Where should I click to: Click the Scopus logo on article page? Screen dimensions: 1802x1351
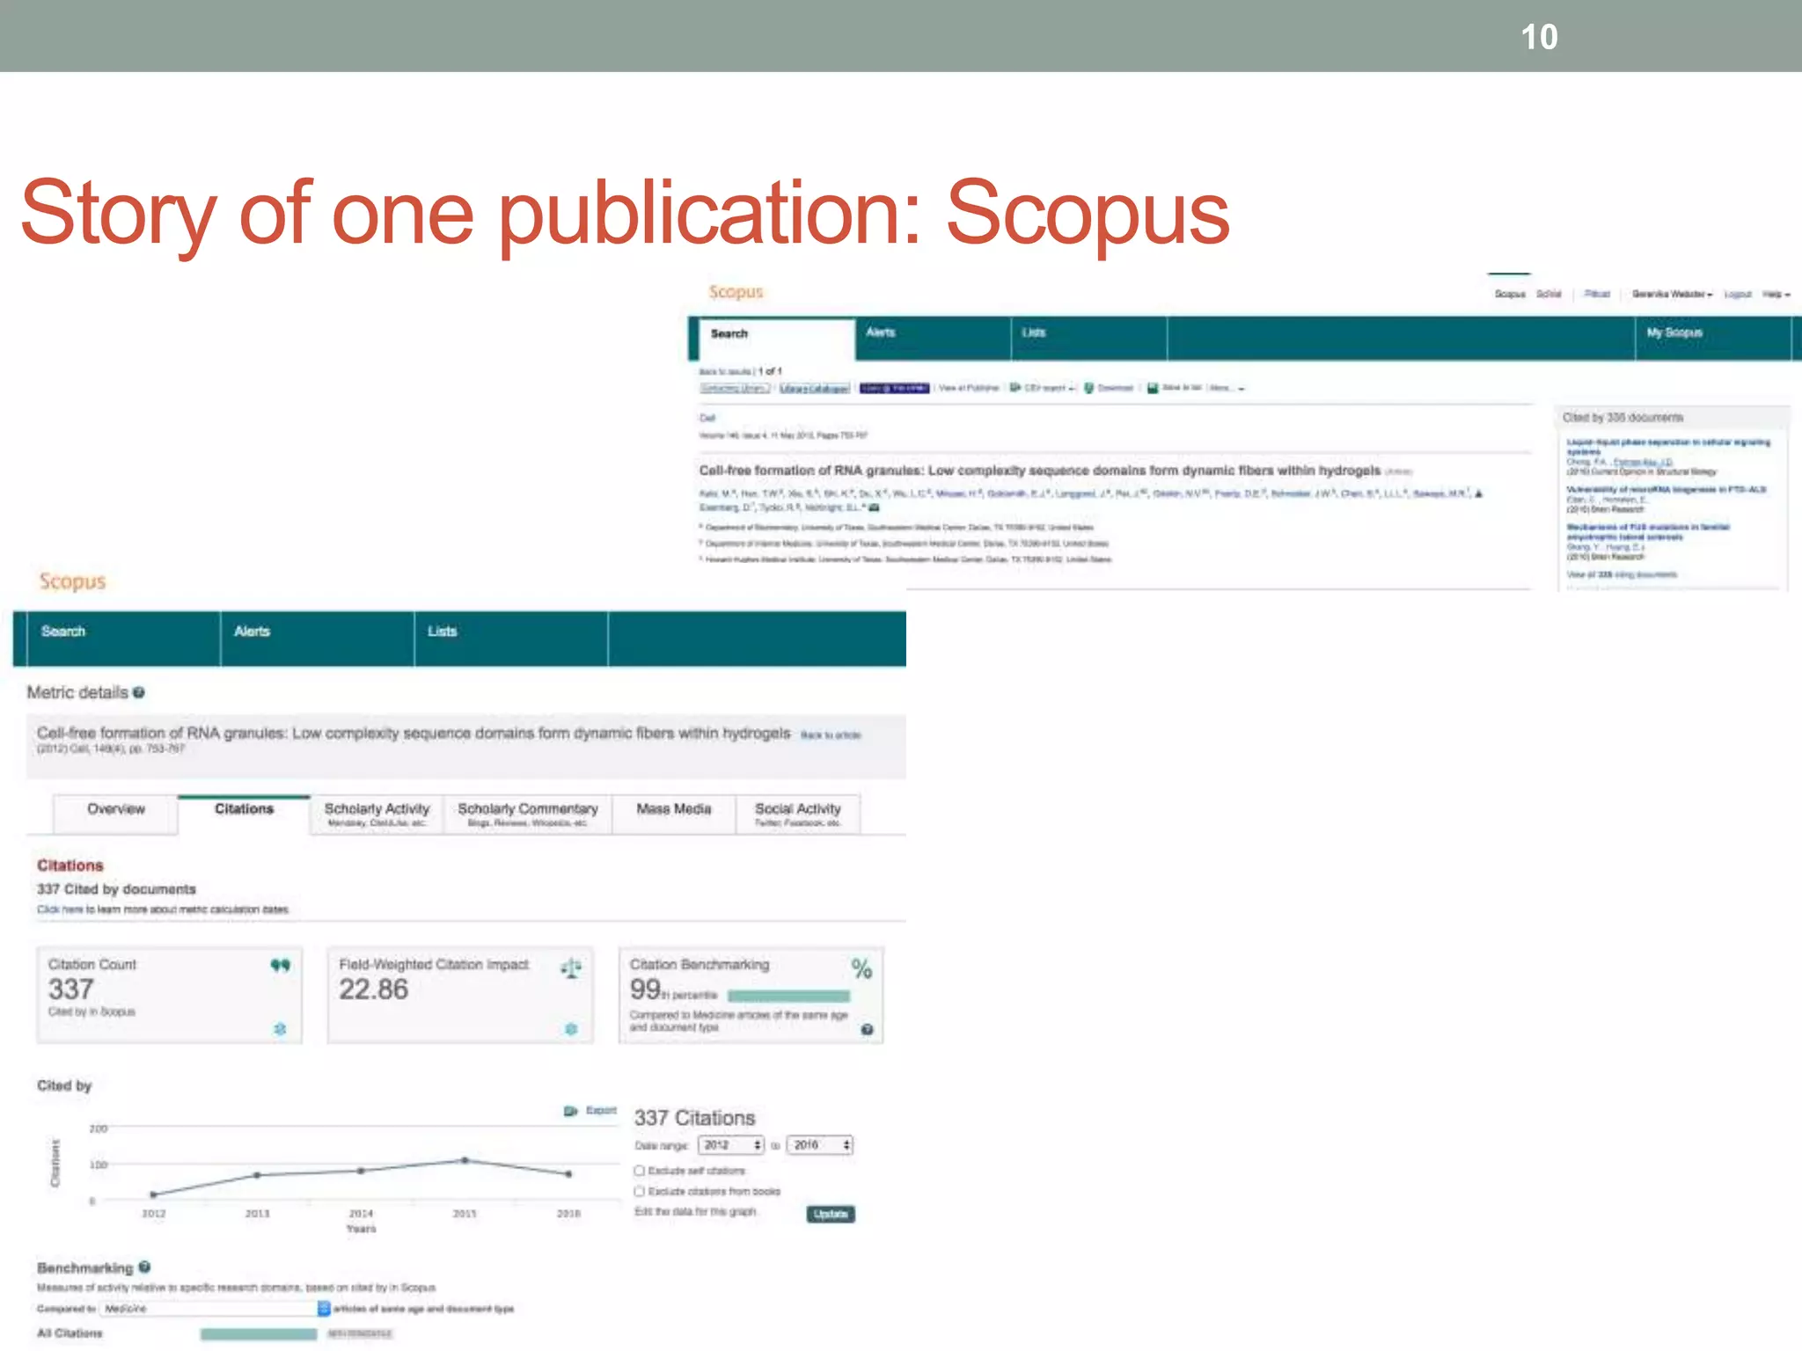pos(736,292)
